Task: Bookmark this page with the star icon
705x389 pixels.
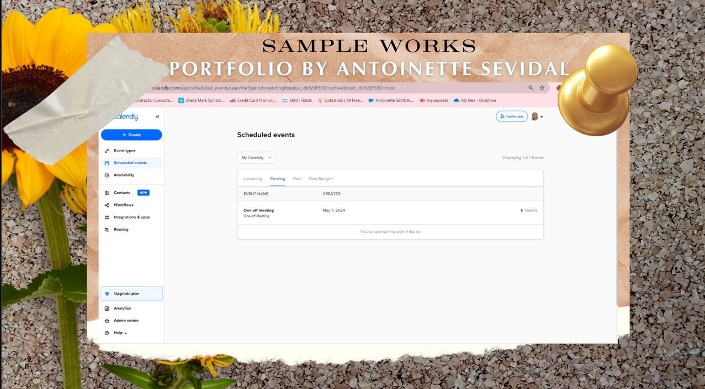Action: [542, 88]
